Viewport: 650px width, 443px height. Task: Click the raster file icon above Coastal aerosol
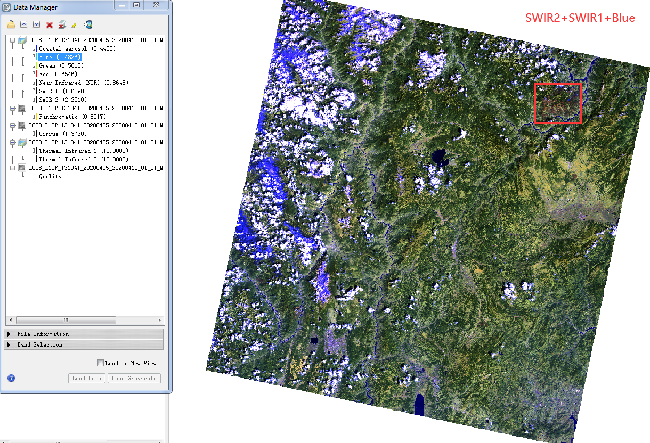click(22, 40)
